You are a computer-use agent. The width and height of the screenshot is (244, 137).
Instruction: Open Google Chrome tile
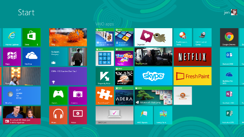pyautogui.click(x=229, y=37)
